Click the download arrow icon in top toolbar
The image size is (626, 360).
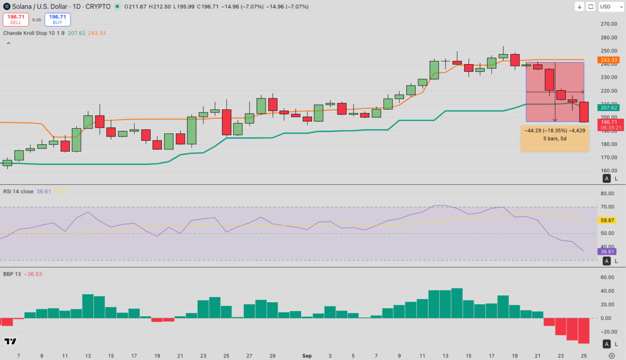579,7
